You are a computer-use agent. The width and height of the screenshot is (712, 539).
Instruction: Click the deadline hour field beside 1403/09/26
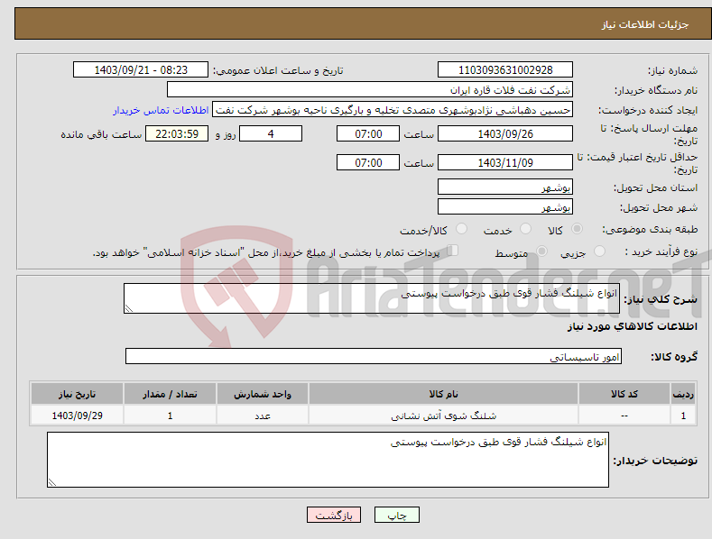tap(368, 133)
